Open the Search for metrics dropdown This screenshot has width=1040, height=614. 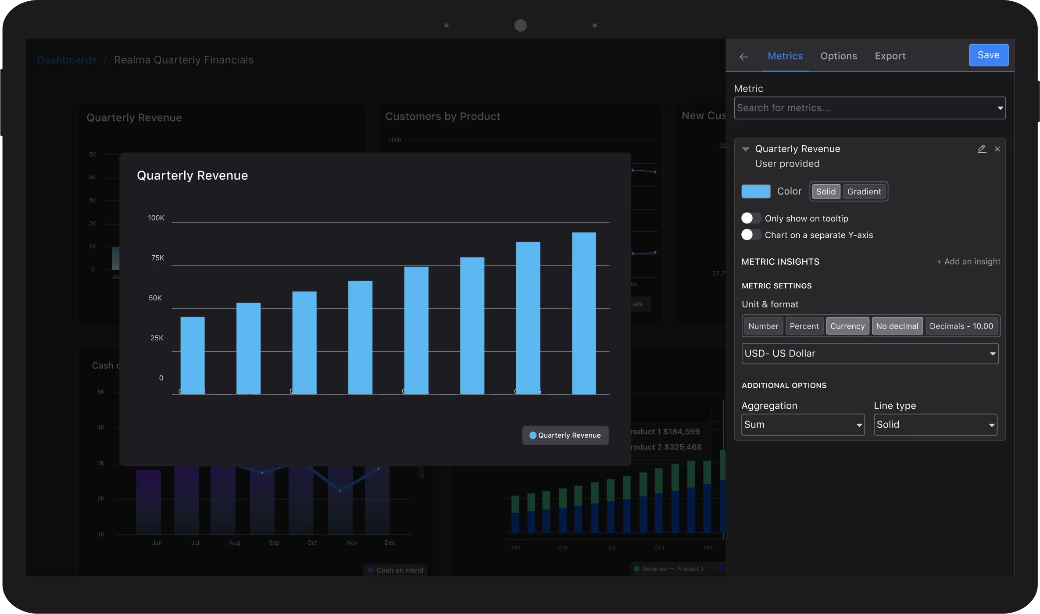[869, 108]
